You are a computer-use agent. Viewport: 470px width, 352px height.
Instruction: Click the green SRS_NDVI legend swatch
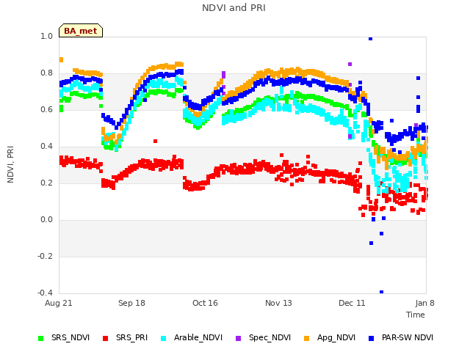[41, 338]
